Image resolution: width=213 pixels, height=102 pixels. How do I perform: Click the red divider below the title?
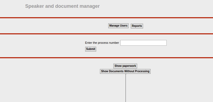coord(107,18)
